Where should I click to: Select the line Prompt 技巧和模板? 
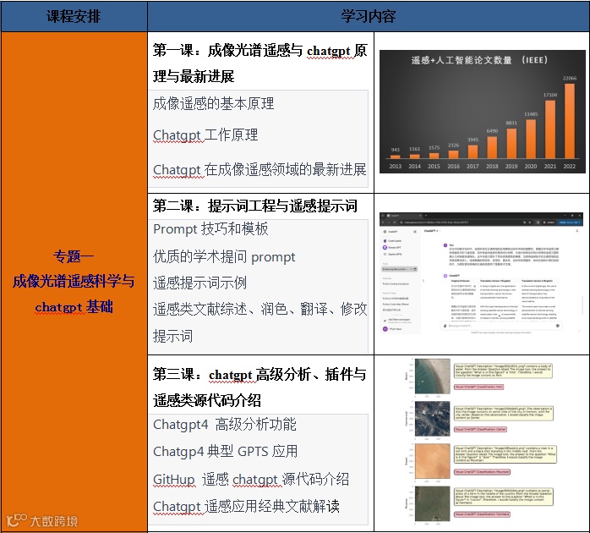(210, 228)
